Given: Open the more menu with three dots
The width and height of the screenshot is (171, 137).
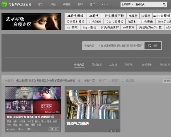Looking at the screenshot, I should [x=105, y=4].
